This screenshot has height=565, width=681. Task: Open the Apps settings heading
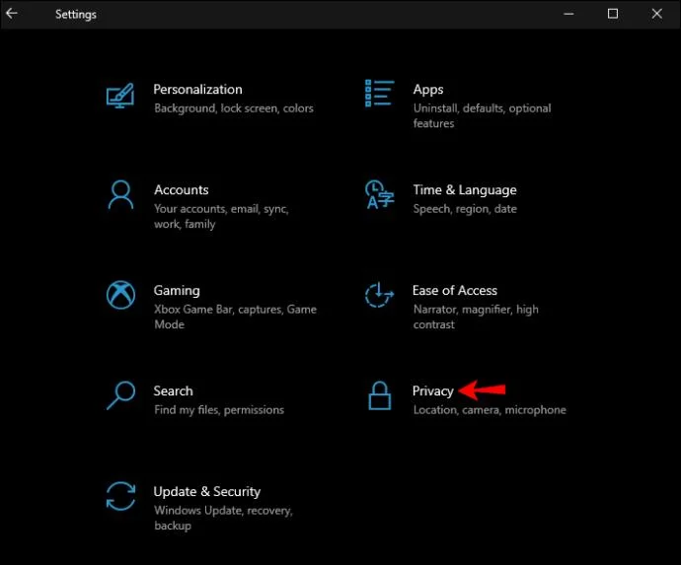tap(428, 90)
